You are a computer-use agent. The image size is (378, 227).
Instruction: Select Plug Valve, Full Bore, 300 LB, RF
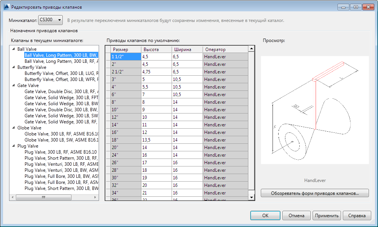pyautogui.click(x=62, y=182)
